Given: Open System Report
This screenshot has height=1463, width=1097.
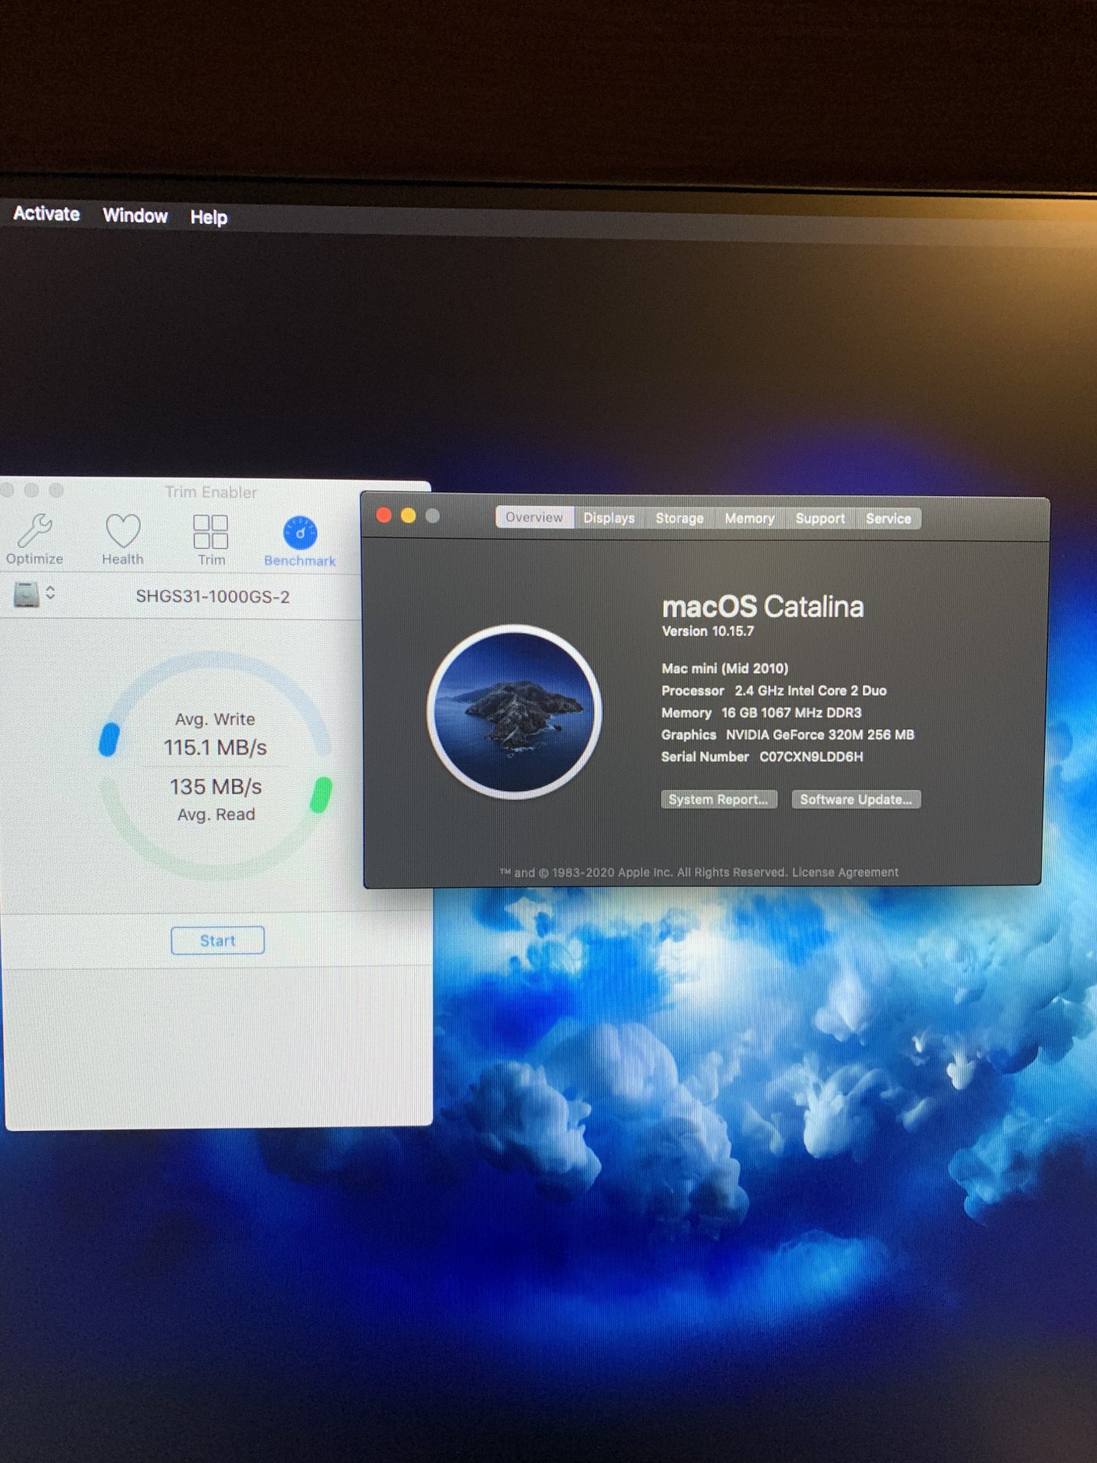Looking at the screenshot, I should pyautogui.click(x=718, y=800).
